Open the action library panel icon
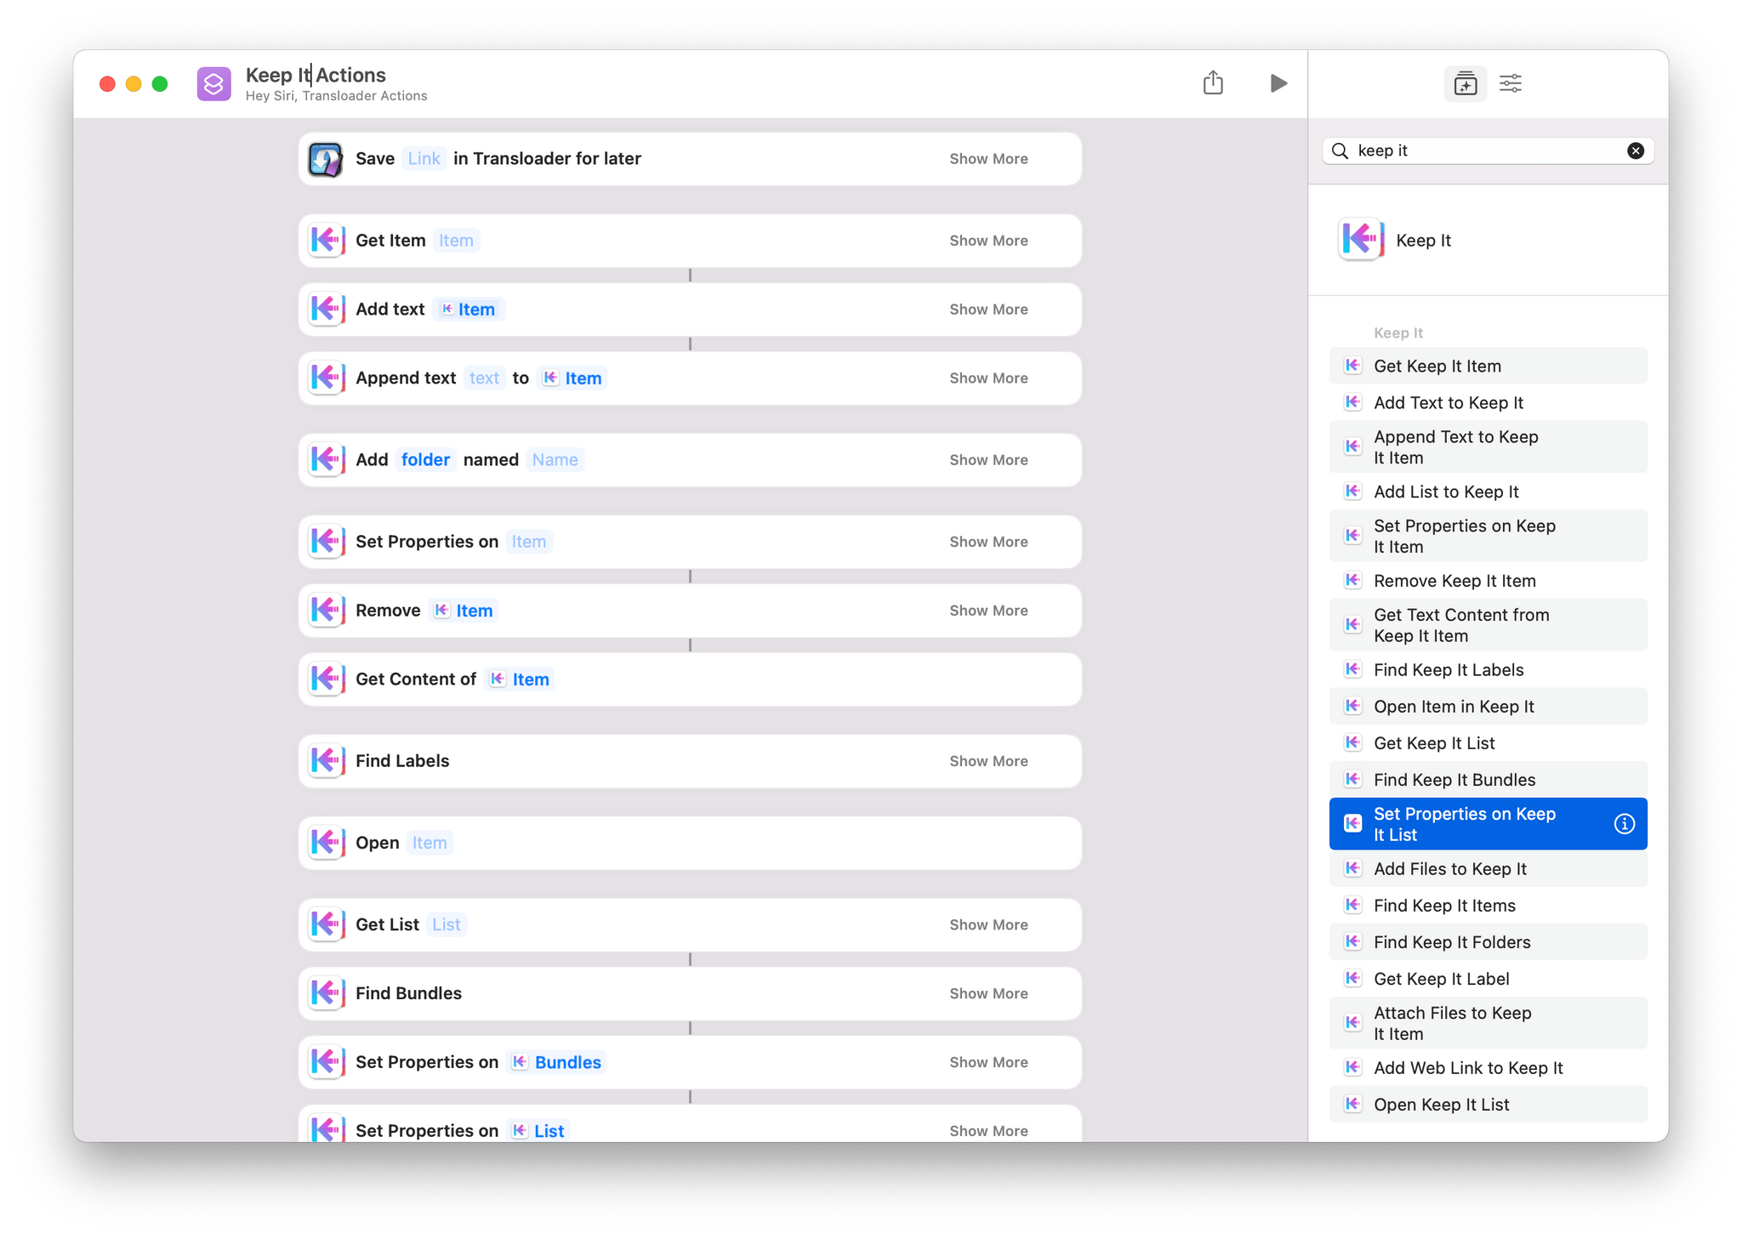This screenshot has height=1239, width=1742. (x=1465, y=83)
